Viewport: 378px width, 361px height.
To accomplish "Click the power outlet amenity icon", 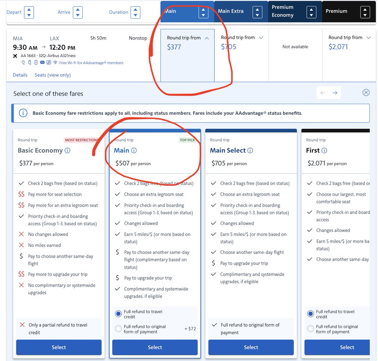I will (x=23, y=62).
